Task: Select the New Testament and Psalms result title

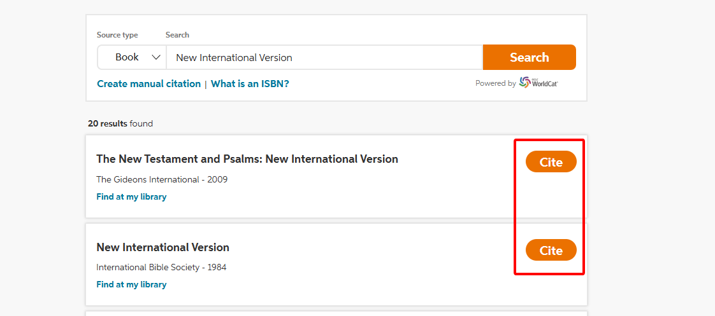Action: click(247, 159)
